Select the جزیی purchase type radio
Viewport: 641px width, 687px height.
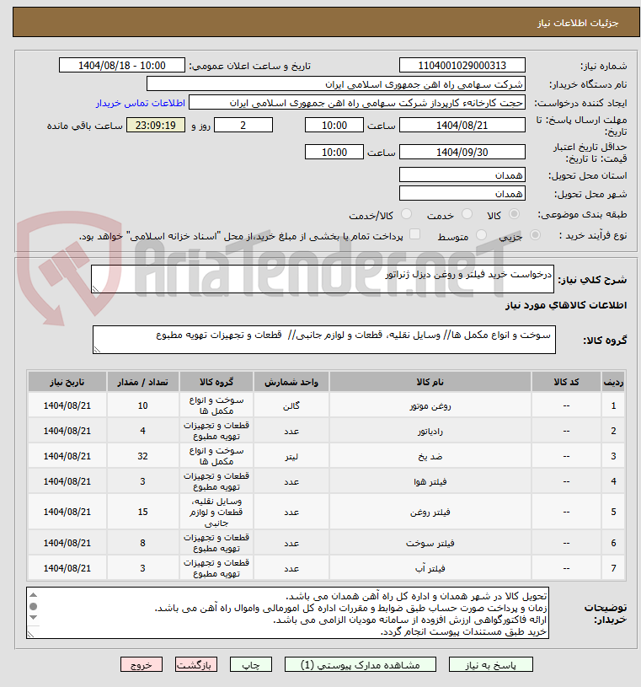coord(535,235)
